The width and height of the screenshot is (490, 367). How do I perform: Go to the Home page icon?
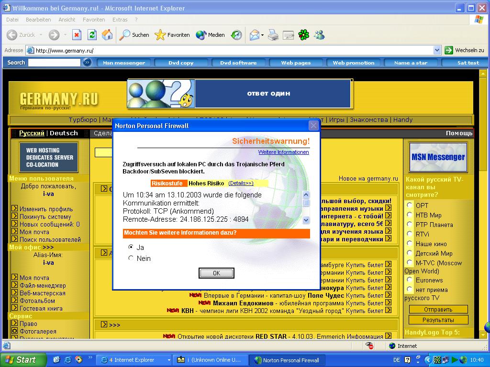point(107,35)
